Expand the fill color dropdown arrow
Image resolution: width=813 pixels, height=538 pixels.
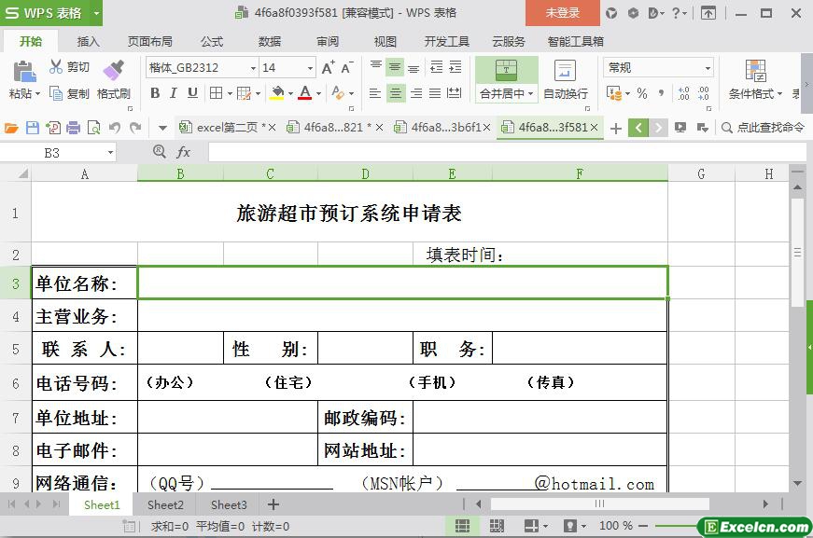tap(290, 94)
